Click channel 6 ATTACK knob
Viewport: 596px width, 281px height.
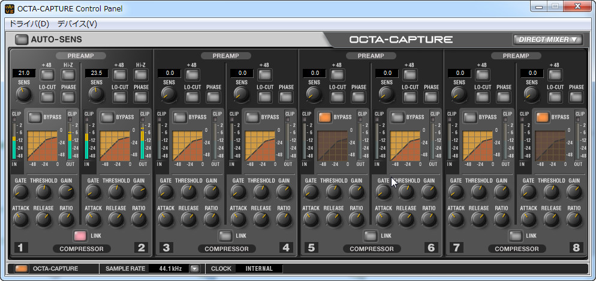pyautogui.click(x=384, y=219)
